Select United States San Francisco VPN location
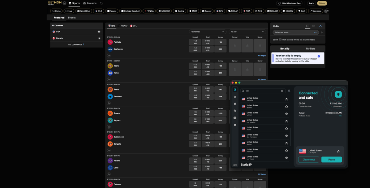The width and height of the screenshot is (370, 188). pos(264,136)
